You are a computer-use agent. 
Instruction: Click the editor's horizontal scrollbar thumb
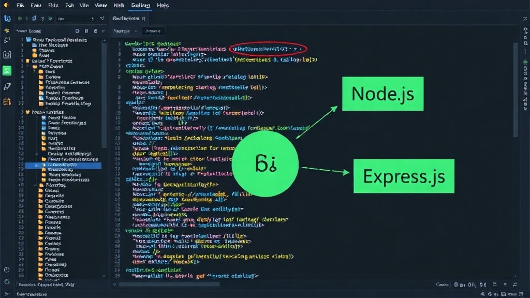coord(169,284)
